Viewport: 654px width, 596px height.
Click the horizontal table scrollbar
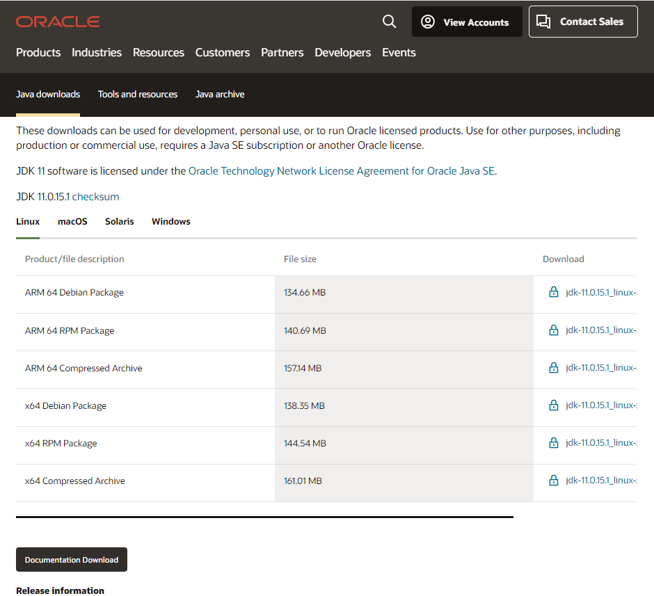264,517
